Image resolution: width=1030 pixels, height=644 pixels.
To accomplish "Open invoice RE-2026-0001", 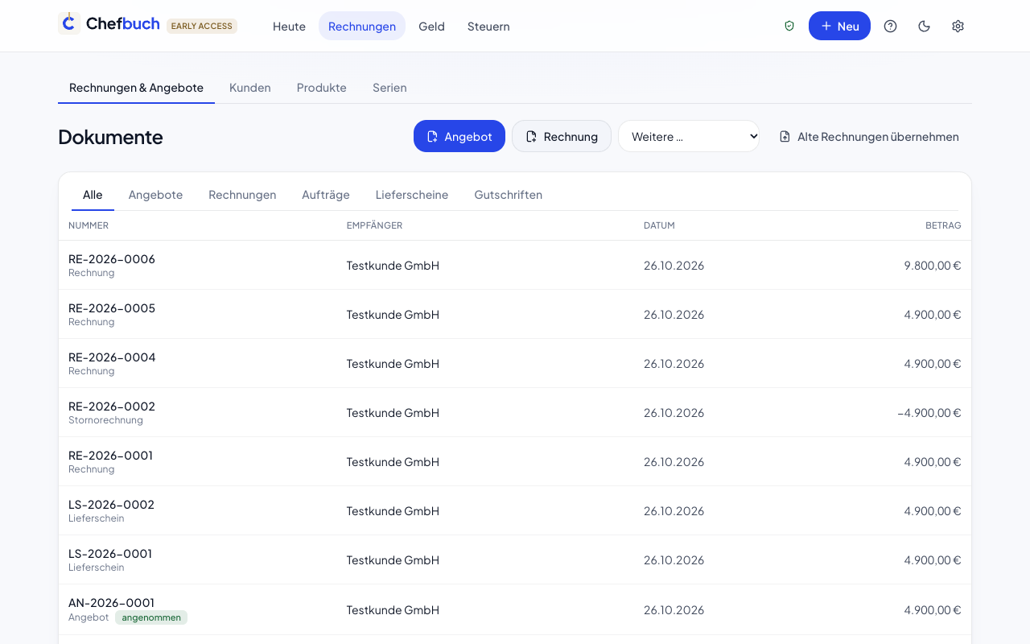I will pyautogui.click(x=515, y=461).
